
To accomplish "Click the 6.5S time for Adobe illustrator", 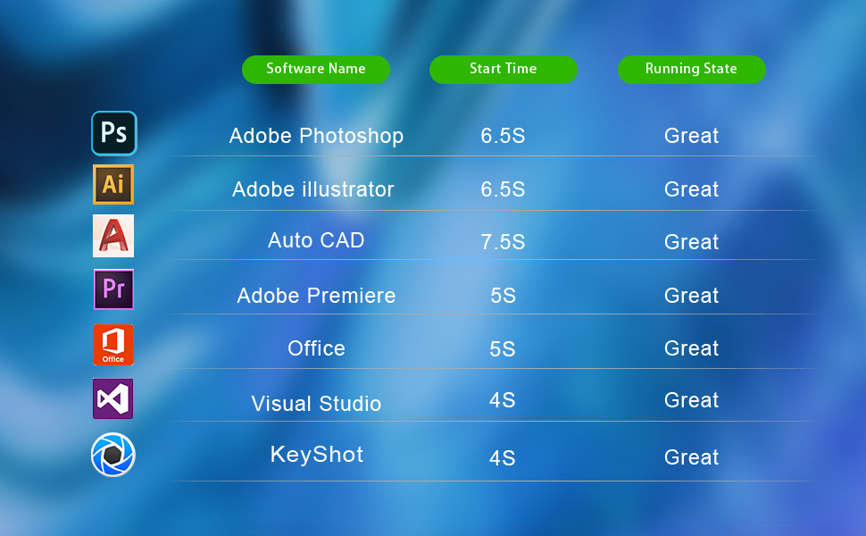I will click(x=503, y=189).
